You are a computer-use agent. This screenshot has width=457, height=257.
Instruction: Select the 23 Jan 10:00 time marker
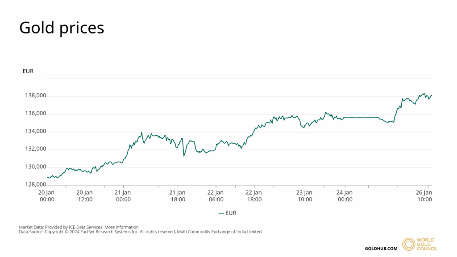[305, 196]
